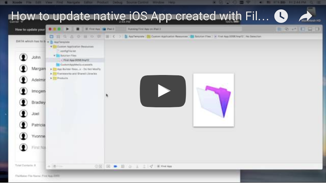
Task: Toggle recent files filter in navigator
Action: click(96, 166)
